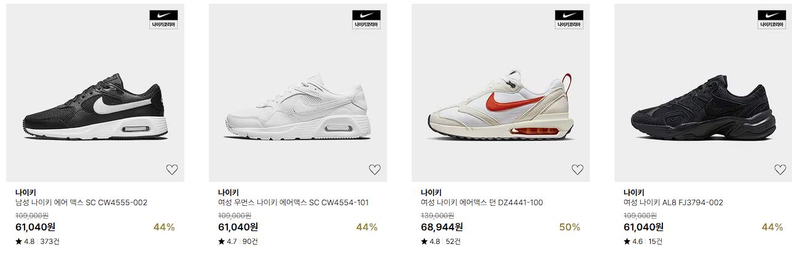Click Nike Korea logo on AL8 card
Viewport: 792px width, 263px height.
[x=772, y=19]
